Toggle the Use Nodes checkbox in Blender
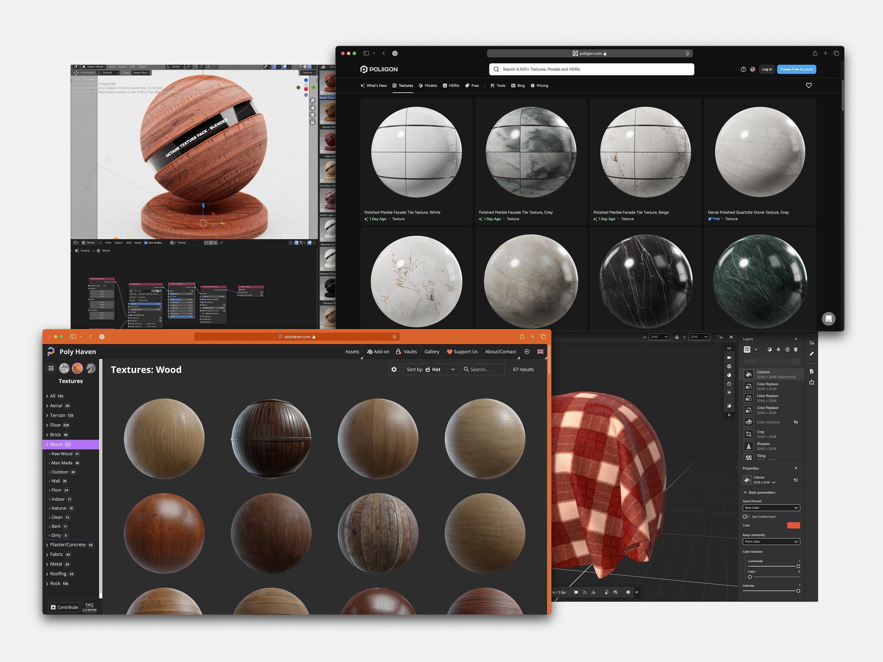Viewport: 883px width, 662px height. (146, 243)
